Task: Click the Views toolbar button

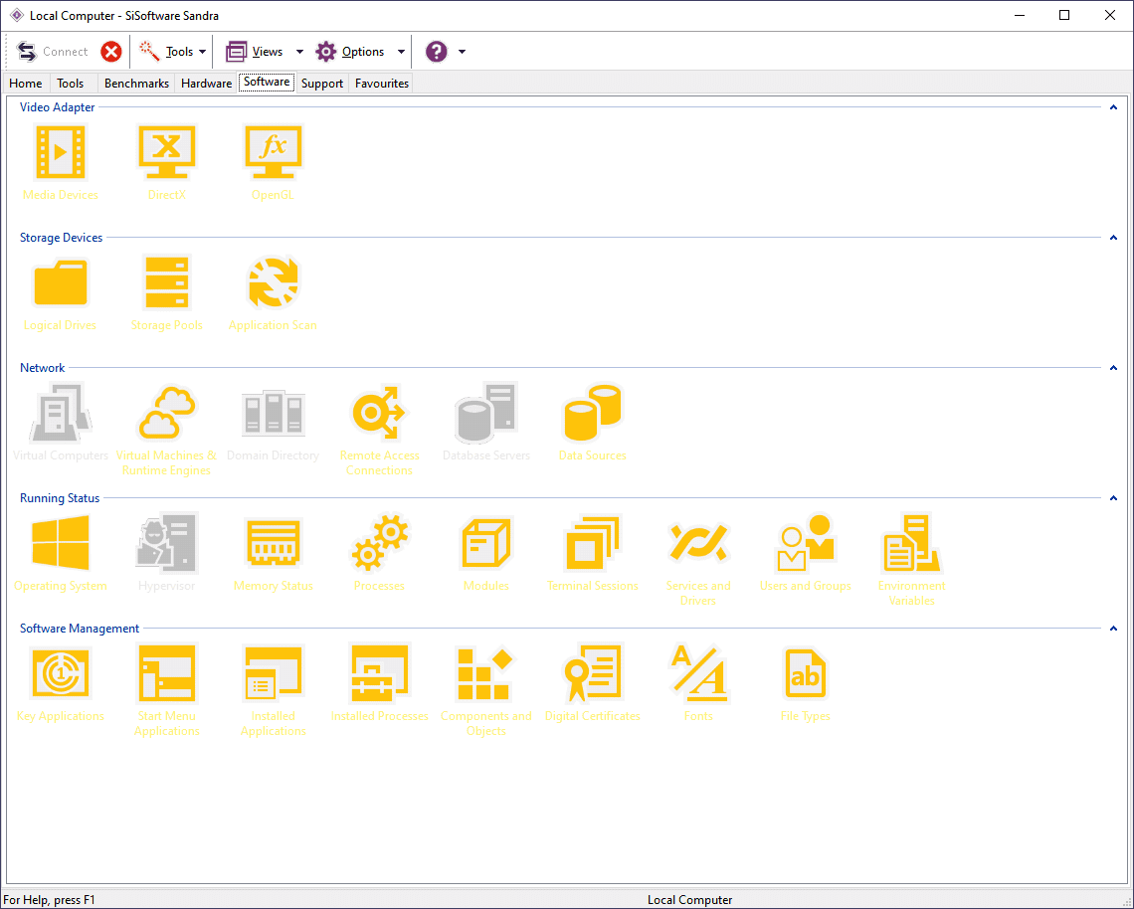Action: (255, 52)
